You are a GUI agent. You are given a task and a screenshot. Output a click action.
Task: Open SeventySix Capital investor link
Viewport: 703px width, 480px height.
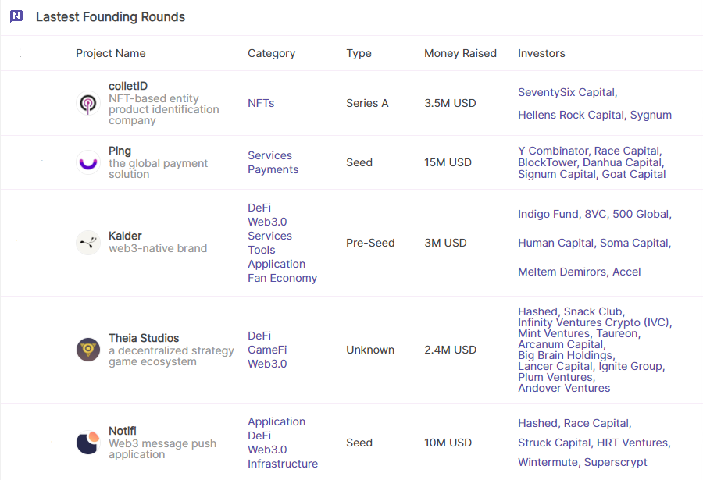568,92
